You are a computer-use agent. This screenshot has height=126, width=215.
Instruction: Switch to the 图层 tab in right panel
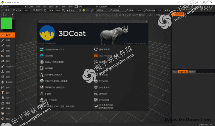pyautogui.click(x=175, y=72)
